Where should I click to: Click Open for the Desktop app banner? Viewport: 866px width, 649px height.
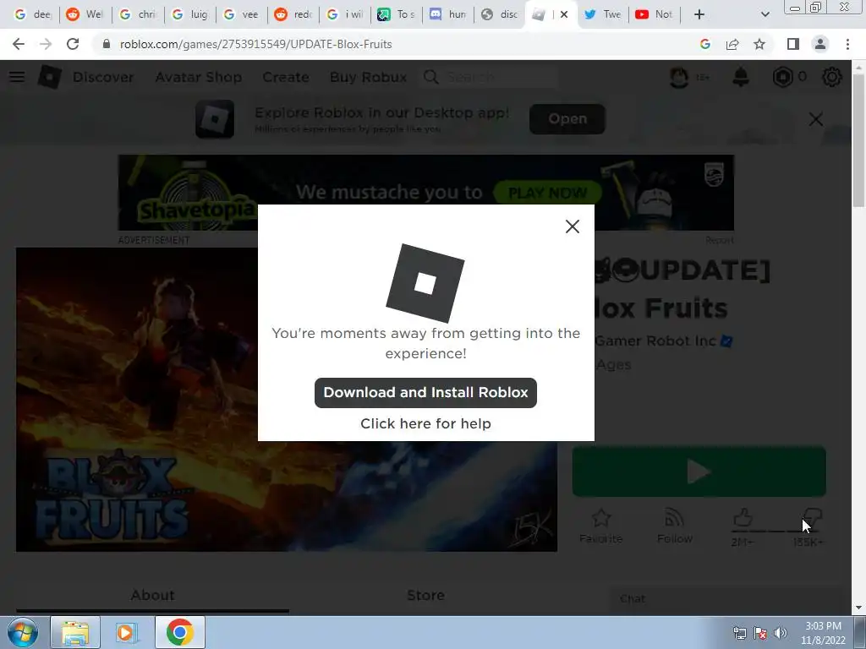click(567, 118)
